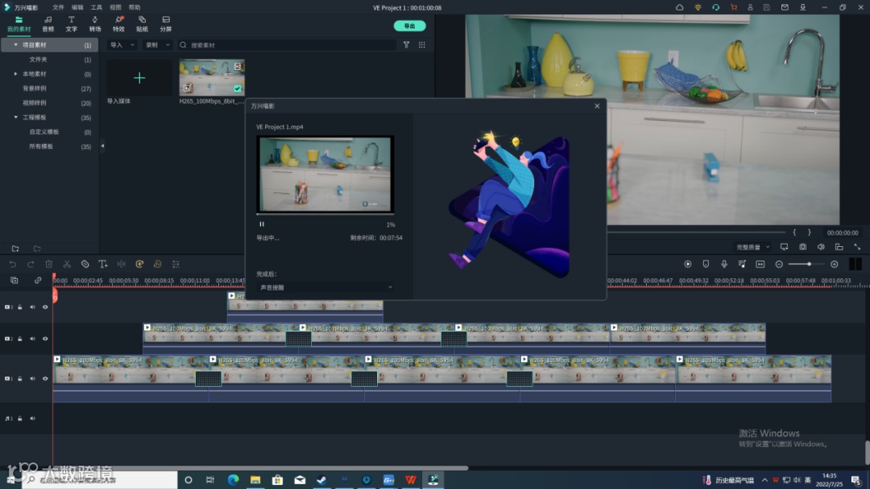Mute video track 1 speaker

[x=32, y=379]
